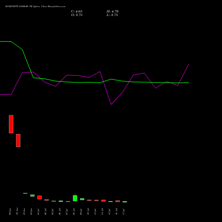222x222 pixels.
Task: Click the BANKNIFTY PE Options chart title
Action: coord(35,7)
